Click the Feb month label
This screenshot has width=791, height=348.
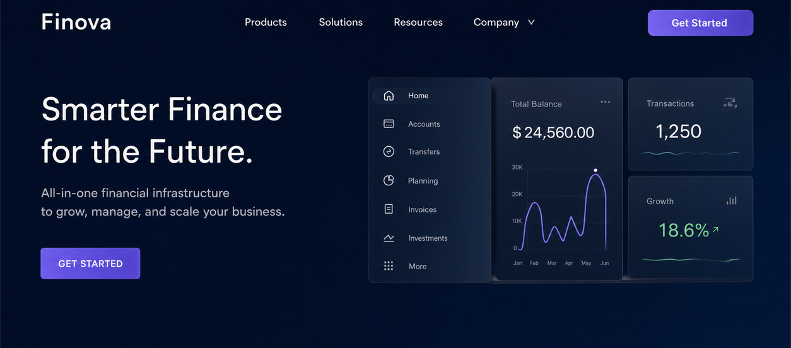pos(534,263)
